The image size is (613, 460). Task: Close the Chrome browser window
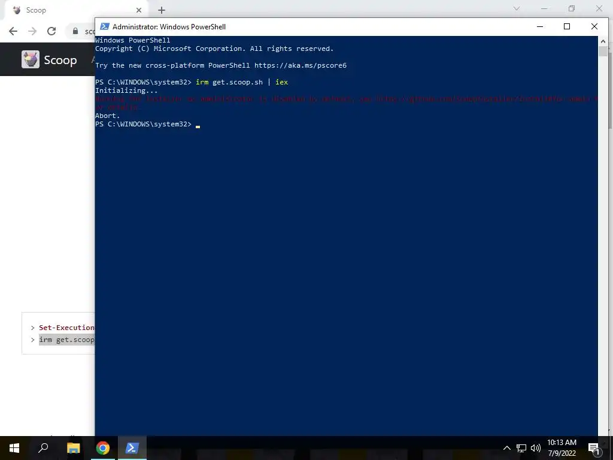599,8
